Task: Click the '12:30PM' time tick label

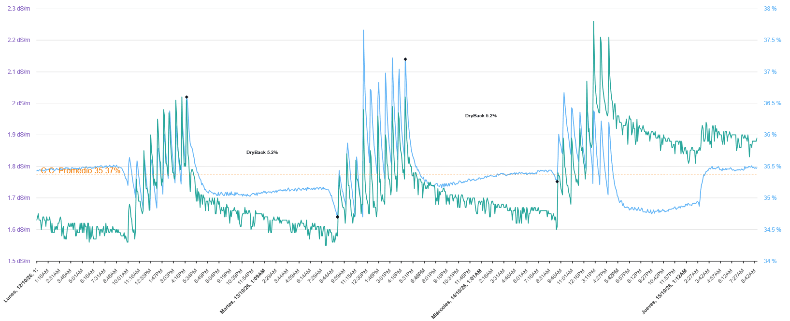Action: (x=360, y=278)
